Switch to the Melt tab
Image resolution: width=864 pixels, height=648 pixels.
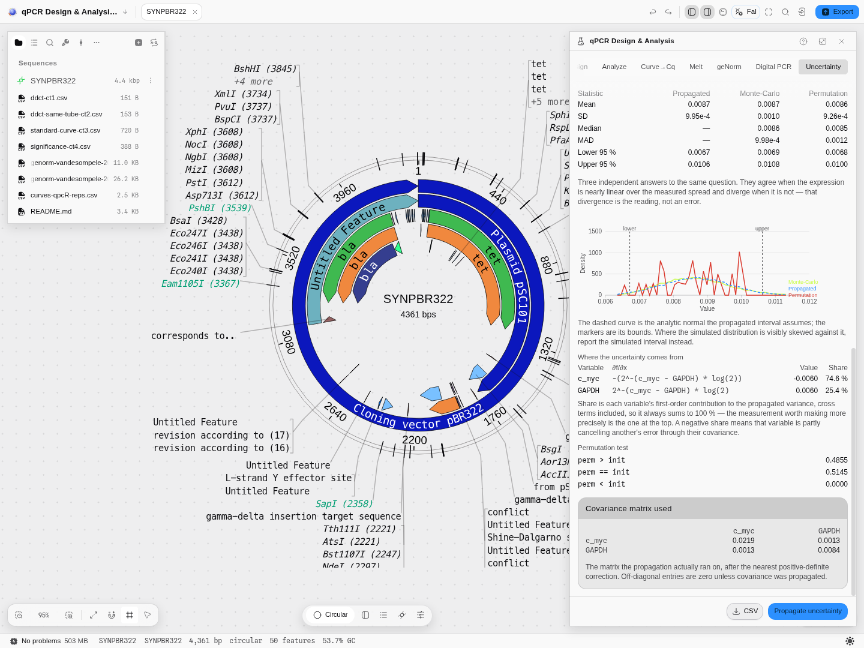pyautogui.click(x=696, y=67)
